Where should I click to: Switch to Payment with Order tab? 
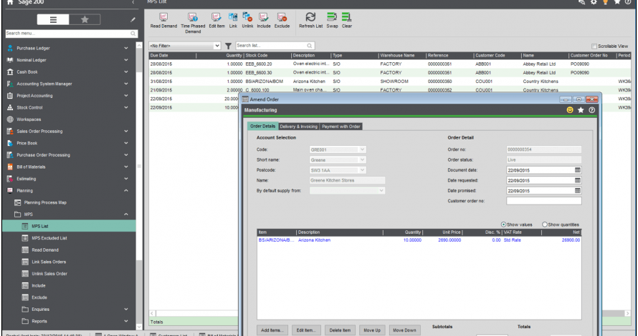pyautogui.click(x=341, y=127)
